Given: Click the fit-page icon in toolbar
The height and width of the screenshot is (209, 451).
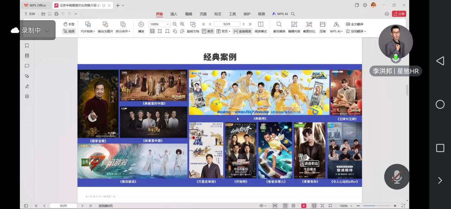Looking at the screenshot, I should coord(160,31).
